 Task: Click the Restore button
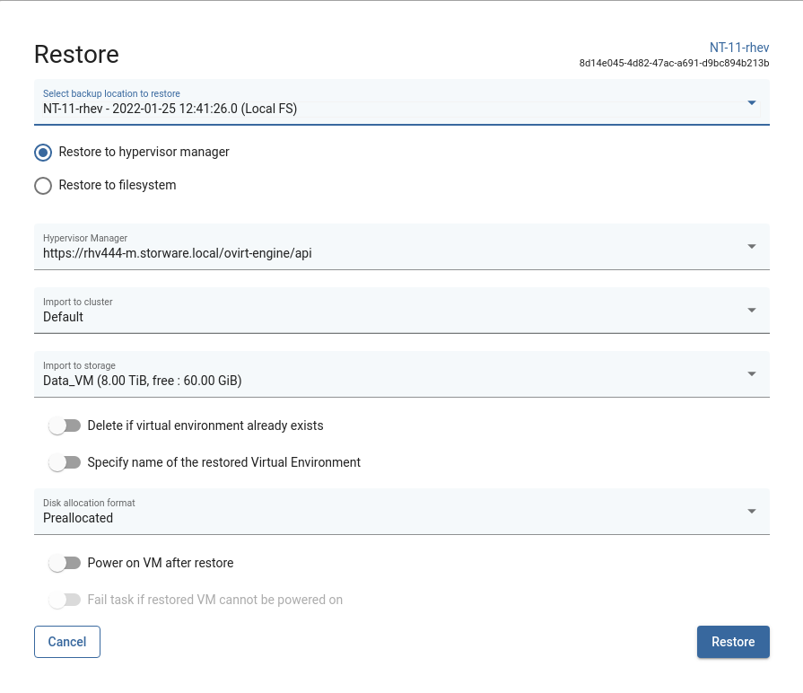pyautogui.click(x=733, y=642)
